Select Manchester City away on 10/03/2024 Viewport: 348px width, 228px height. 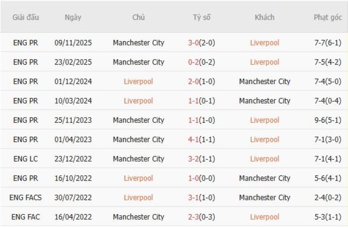click(264, 100)
